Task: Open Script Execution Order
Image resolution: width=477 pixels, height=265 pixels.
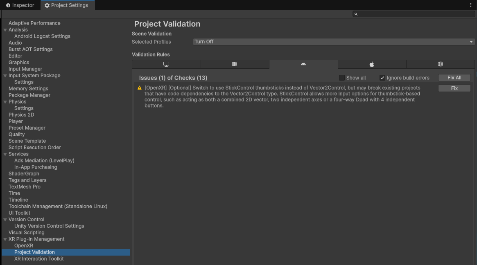Action: (35, 147)
